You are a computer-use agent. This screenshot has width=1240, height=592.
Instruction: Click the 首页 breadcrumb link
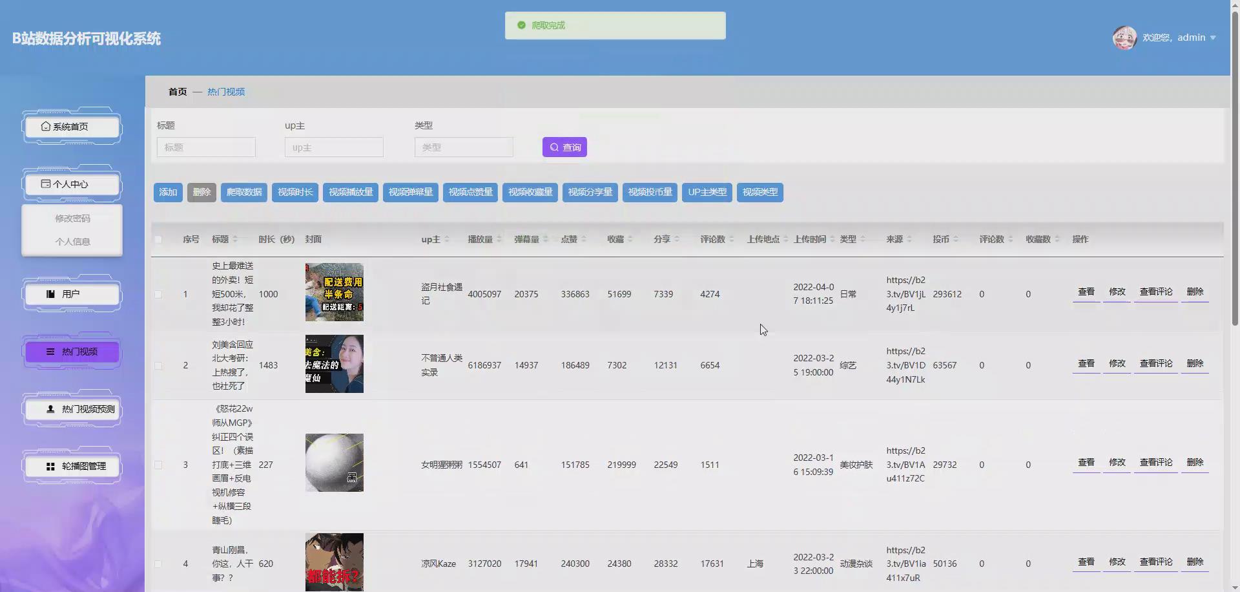pos(178,92)
